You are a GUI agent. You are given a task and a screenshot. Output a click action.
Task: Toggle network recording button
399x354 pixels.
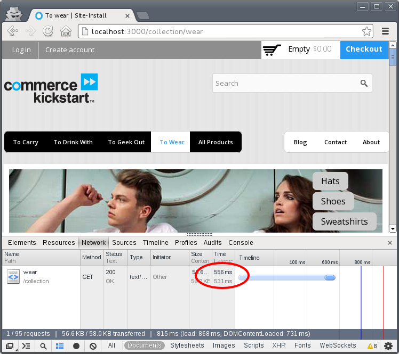tap(76, 346)
